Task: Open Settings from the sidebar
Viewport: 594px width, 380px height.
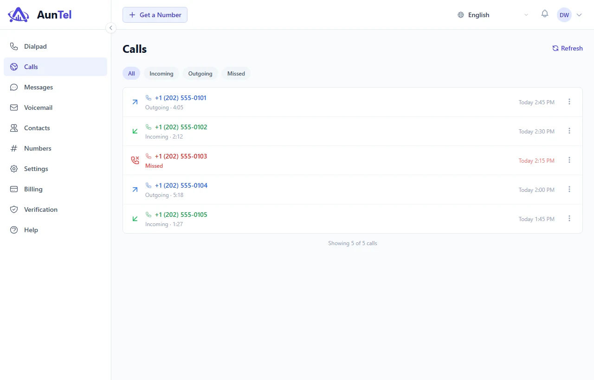Action: coord(55,169)
